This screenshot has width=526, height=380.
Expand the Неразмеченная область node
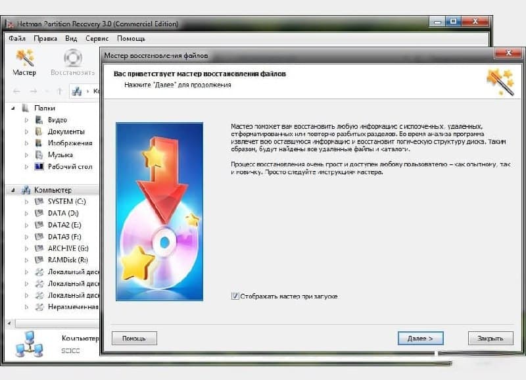[x=26, y=307]
